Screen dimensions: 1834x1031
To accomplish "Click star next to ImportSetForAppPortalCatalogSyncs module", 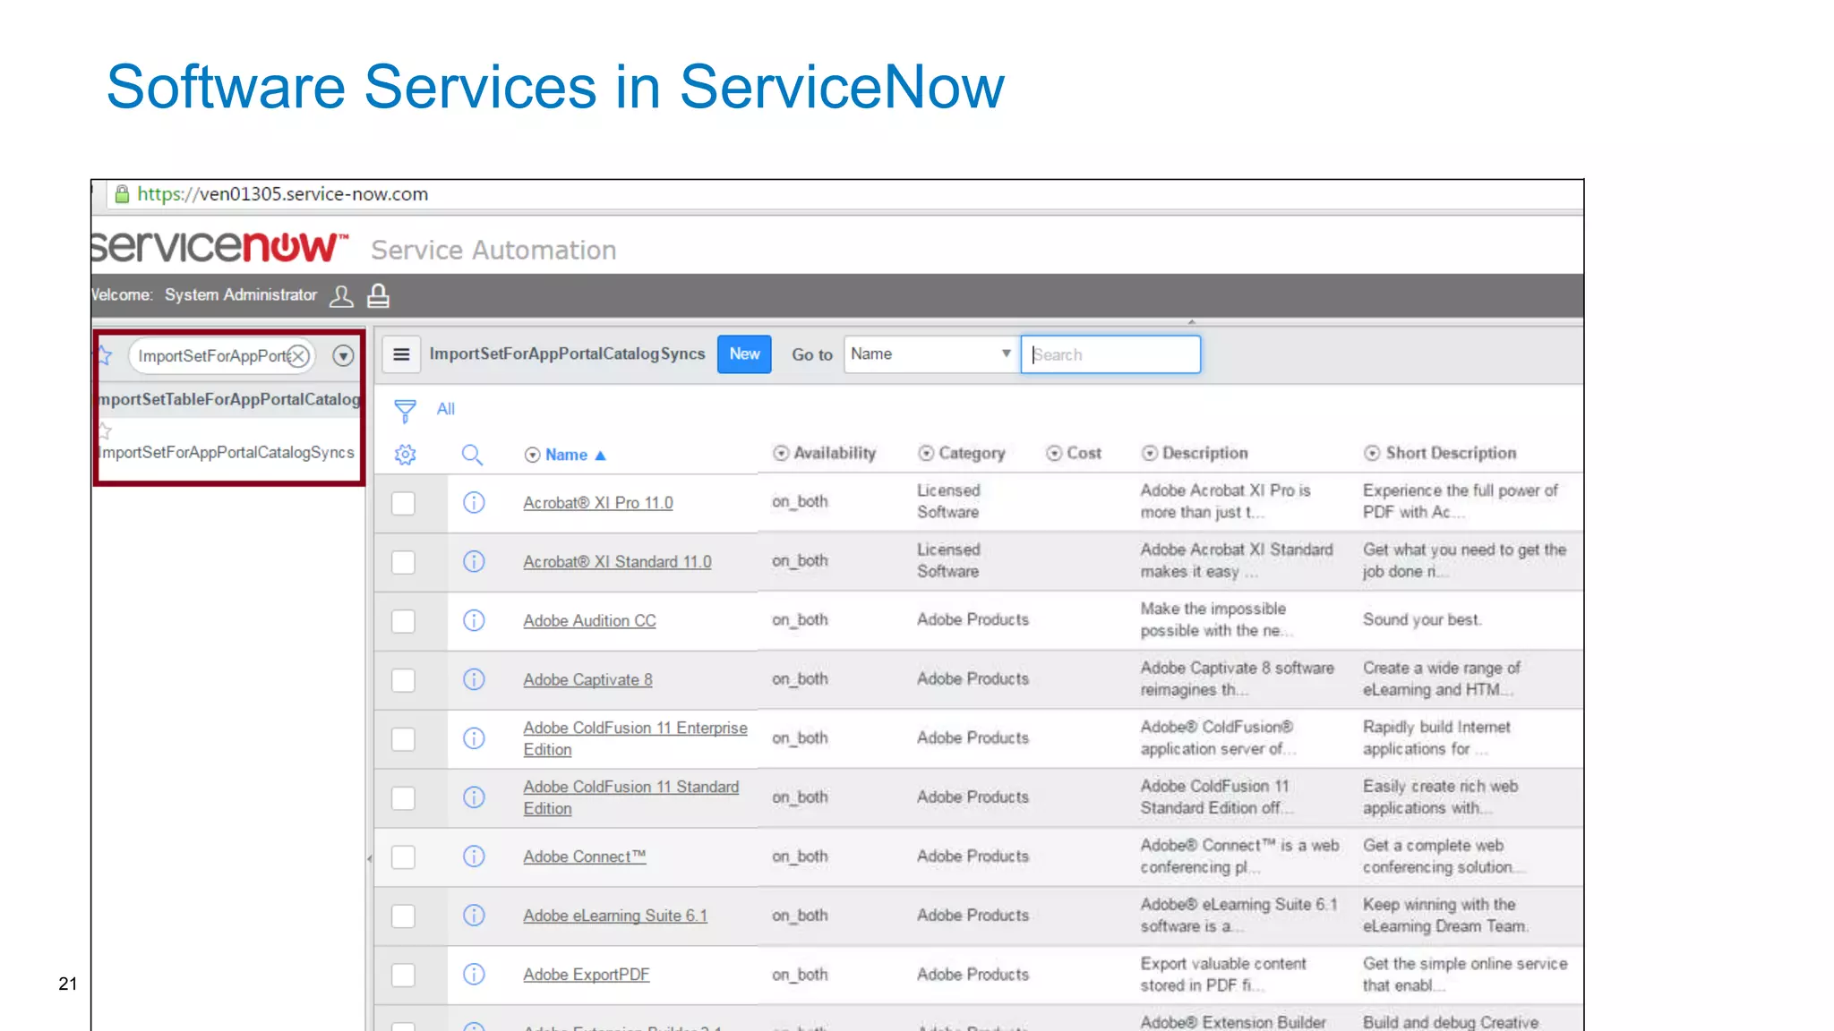I will [105, 431].
